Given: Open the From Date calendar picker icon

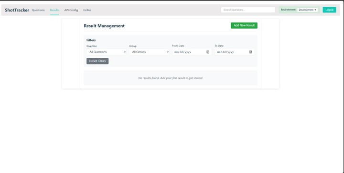Looking at the screenshot, I should [208, 52].
